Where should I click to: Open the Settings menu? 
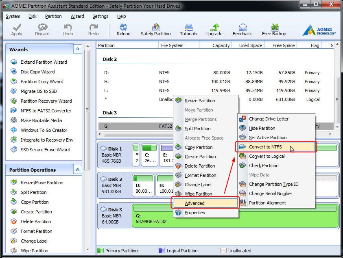(100, 16)
